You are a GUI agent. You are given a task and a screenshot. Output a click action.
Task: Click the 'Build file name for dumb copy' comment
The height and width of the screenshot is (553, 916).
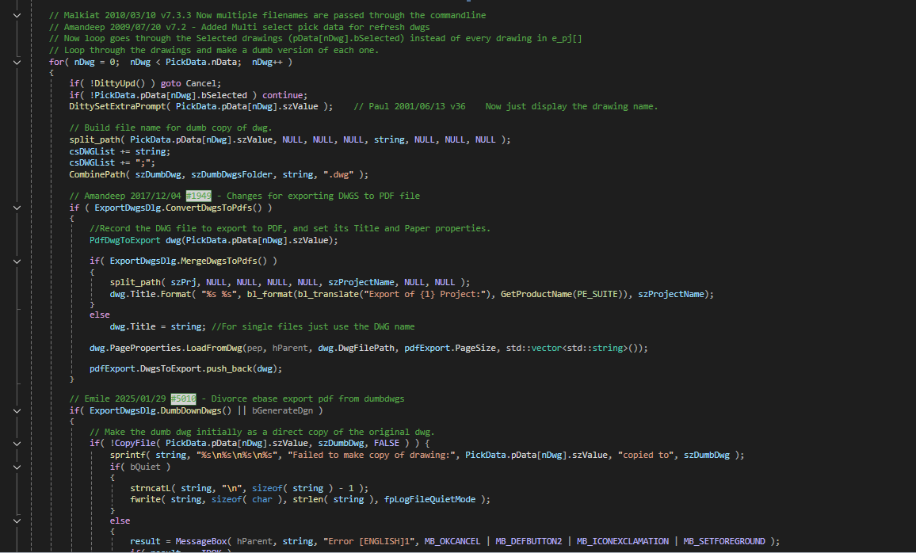tap(170, 128)
